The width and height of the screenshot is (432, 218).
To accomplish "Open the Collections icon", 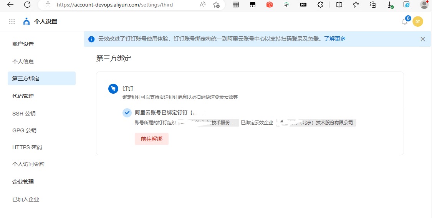I will tap(373, 4).
